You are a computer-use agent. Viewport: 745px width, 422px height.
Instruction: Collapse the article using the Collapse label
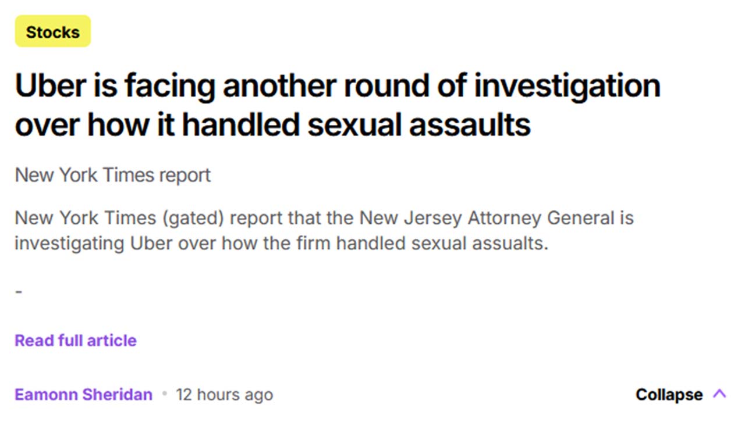coord(669,395)
